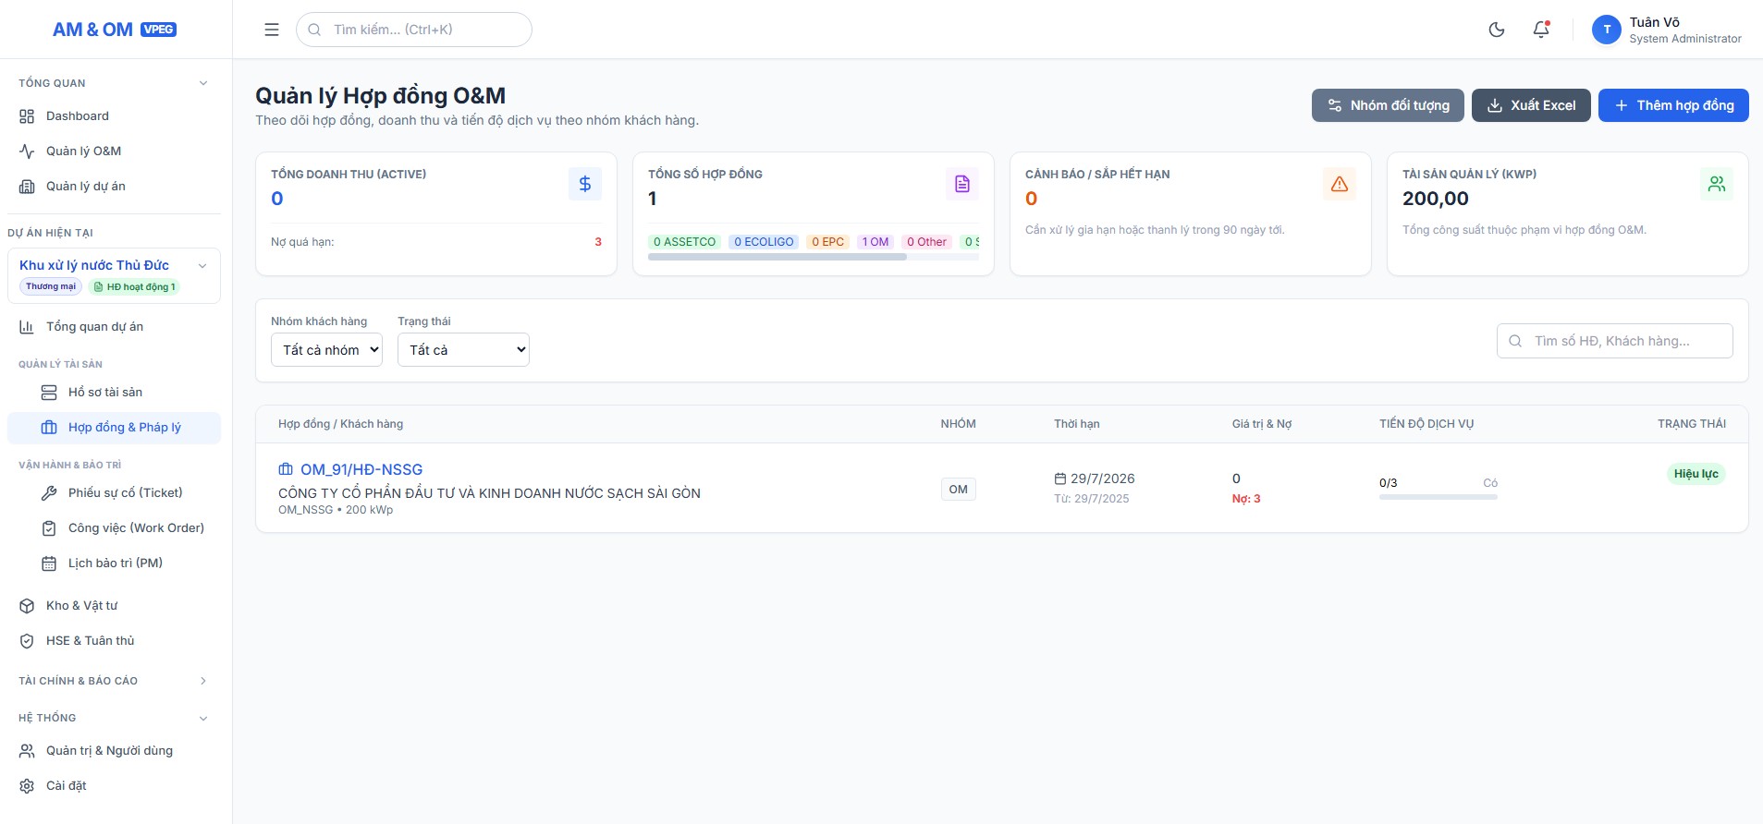Viewport: 1763px width, 824px height.
Task: Click TIẾN ĐỘ DỊCH VỤ column header
Action: pyautogui.click(x=1426, y=424)
